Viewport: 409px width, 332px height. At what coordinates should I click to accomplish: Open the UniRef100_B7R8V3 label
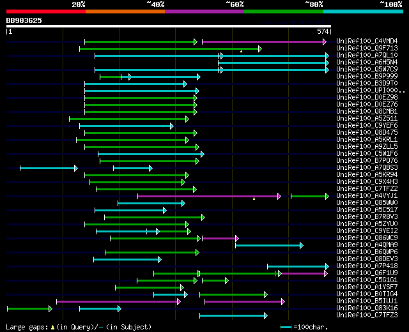pyautogui.click(x=367, y=217)
